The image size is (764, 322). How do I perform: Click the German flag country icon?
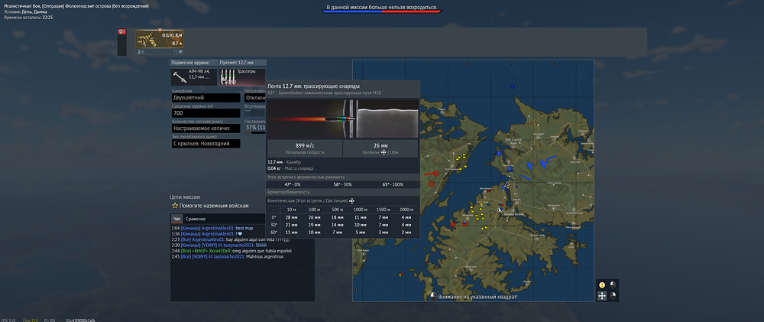(121, 32)
